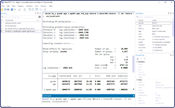Open the Data Editor from toolbar

pos(30,10)
